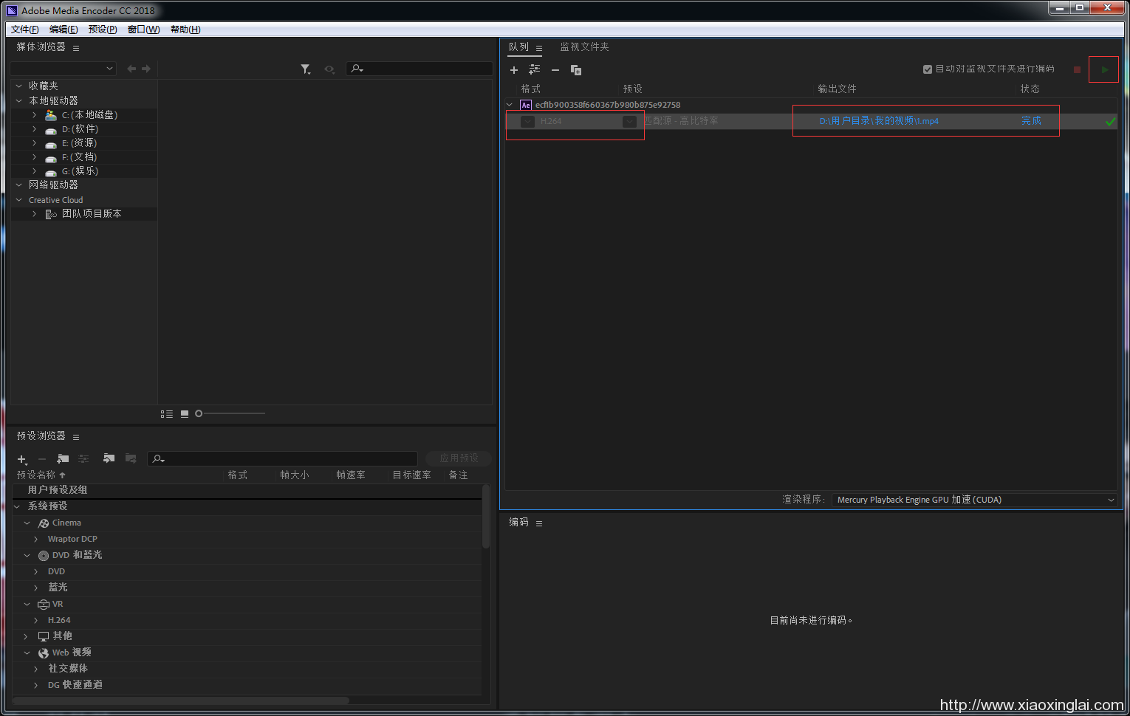1130x716 pixels.
Task: Click the Preset Browser search field
Action: (282, 459)
